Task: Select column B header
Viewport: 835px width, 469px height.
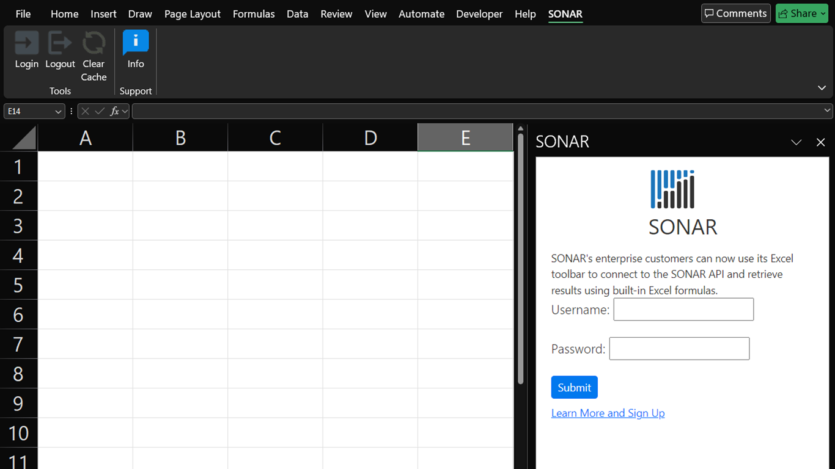Action: pos(180,138)
